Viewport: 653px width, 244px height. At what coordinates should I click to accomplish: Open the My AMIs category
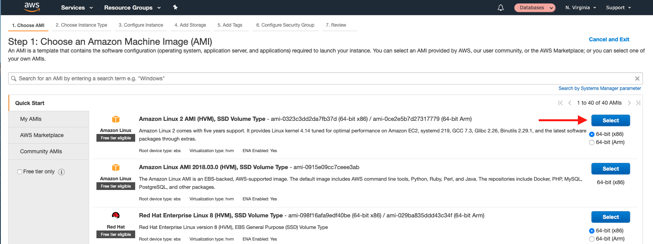(49, 119)
